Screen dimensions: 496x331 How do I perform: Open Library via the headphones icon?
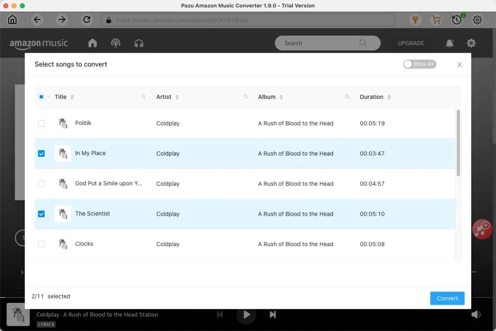coord(139,43)
